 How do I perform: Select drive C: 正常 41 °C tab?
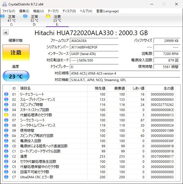[12, 20]
